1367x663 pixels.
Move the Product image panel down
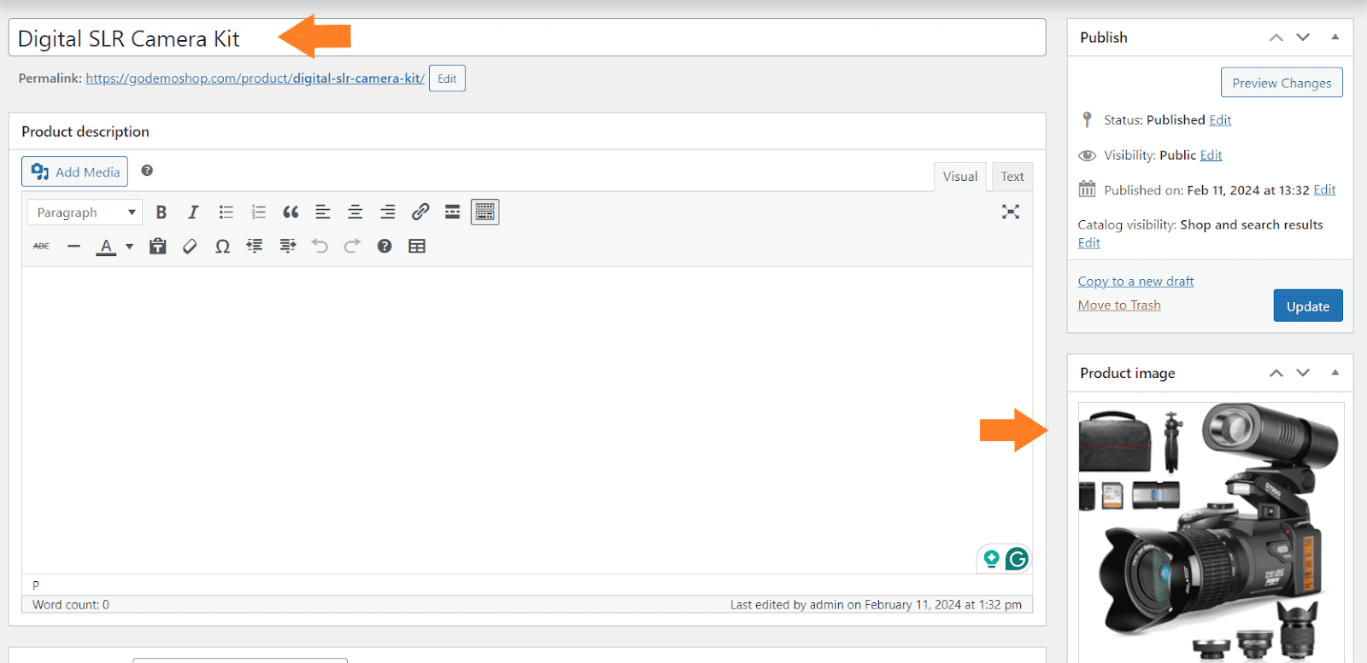[x=1303, y=373]
